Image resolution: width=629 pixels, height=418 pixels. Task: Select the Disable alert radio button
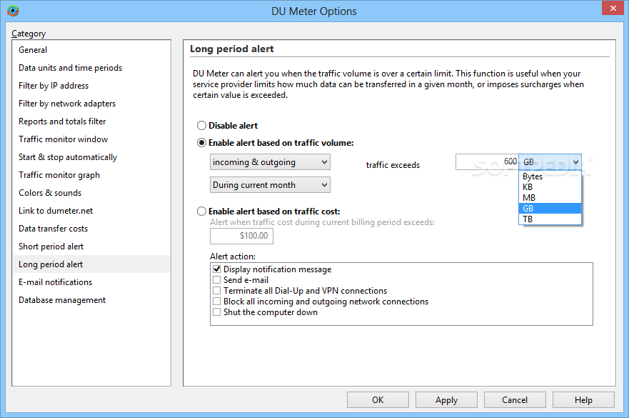(x=201, y=126)
